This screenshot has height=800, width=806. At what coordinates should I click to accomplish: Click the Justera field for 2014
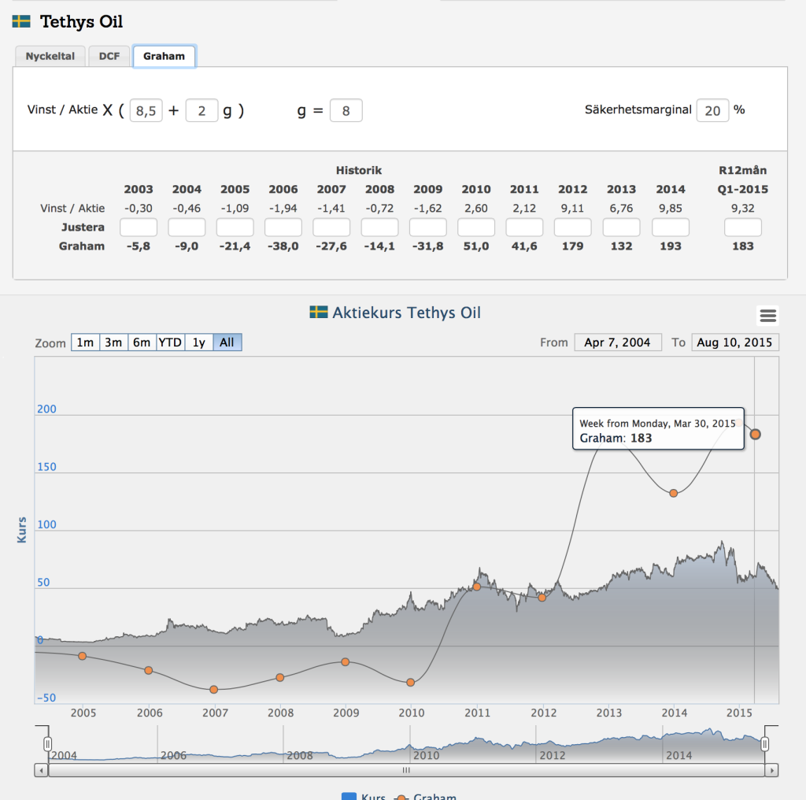[x=671, y=228]
